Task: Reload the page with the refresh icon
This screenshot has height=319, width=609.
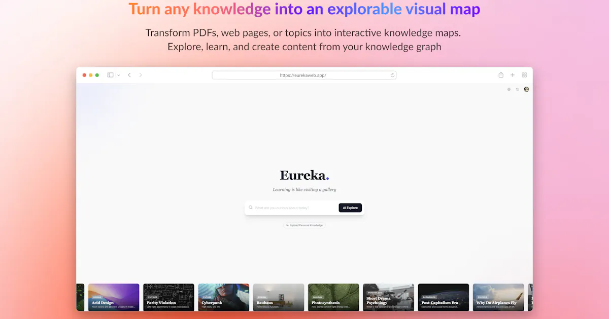Action: coord(392,75)
